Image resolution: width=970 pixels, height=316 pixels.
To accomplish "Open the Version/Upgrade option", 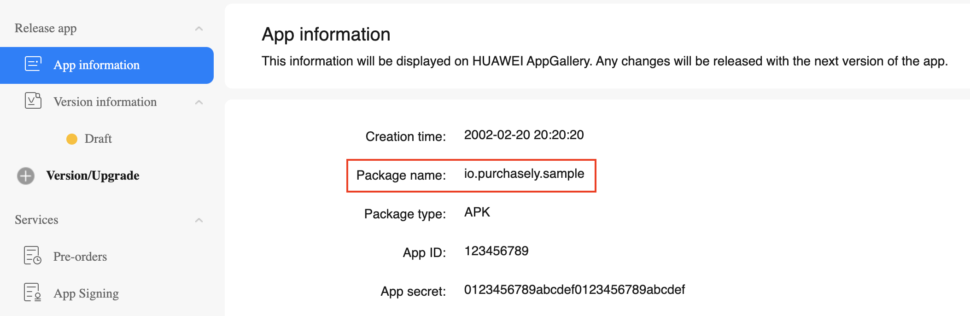I will (93, 176).
